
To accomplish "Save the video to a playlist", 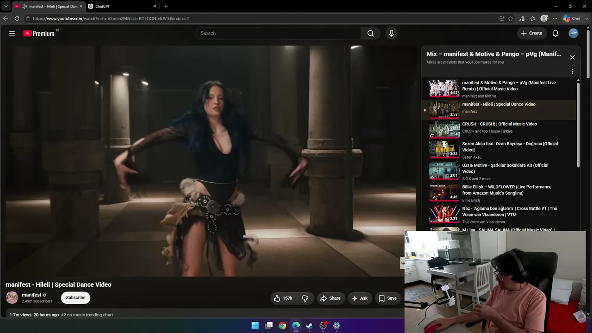I will coord(388,298).
